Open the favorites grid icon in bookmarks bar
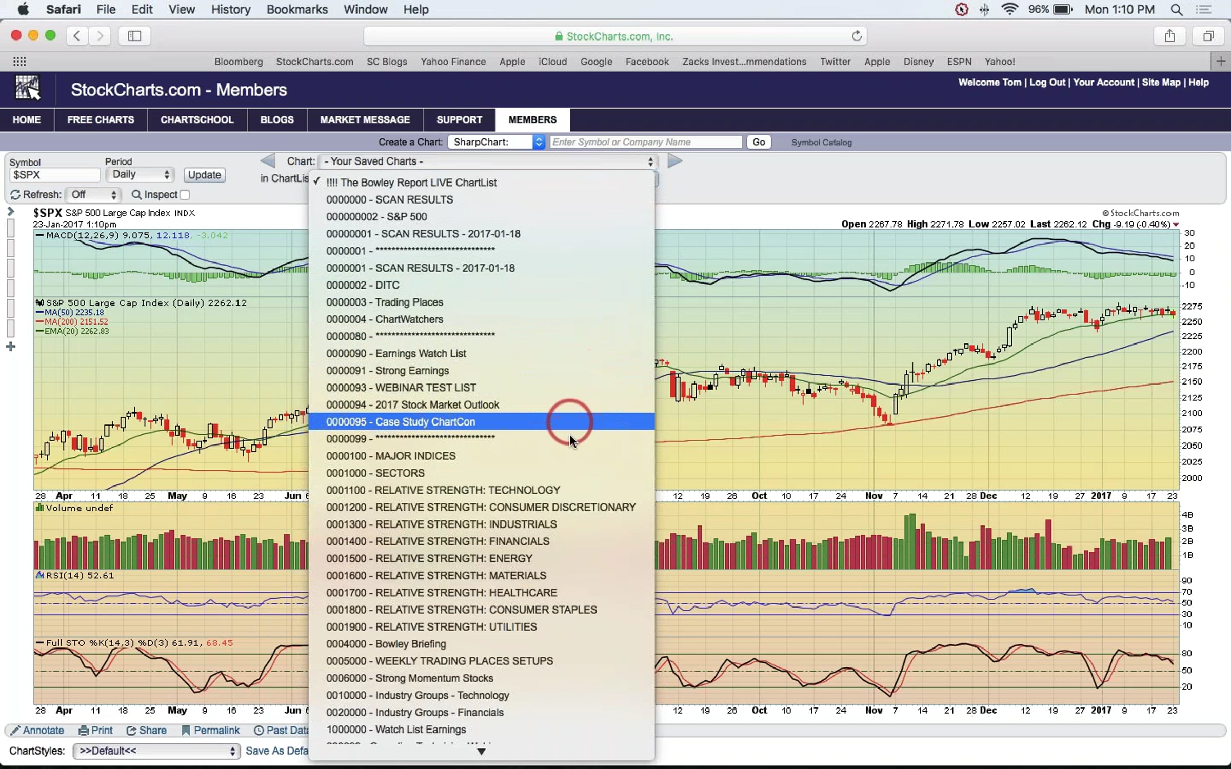The image size is (1231, 769). click(x=19, y=62)
